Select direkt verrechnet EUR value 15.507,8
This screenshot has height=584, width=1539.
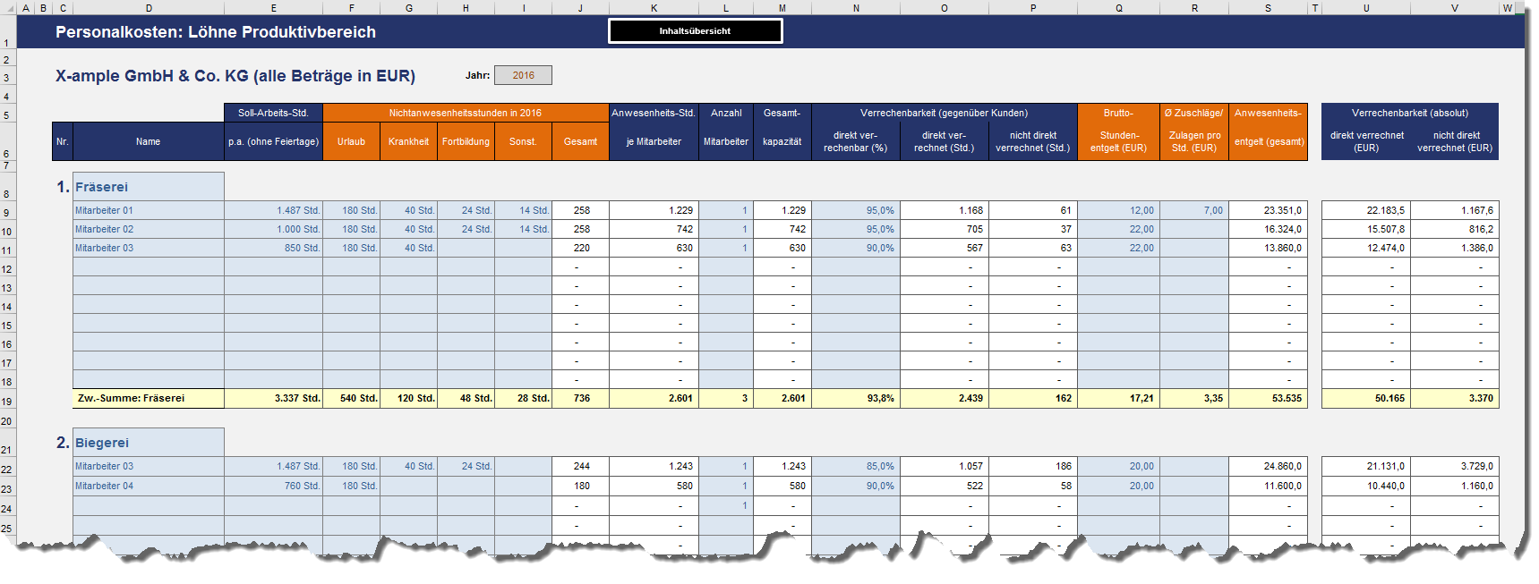(x=1366, y=229)
